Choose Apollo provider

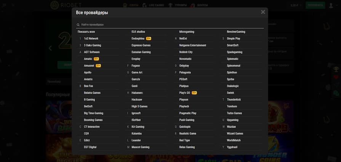88,72
